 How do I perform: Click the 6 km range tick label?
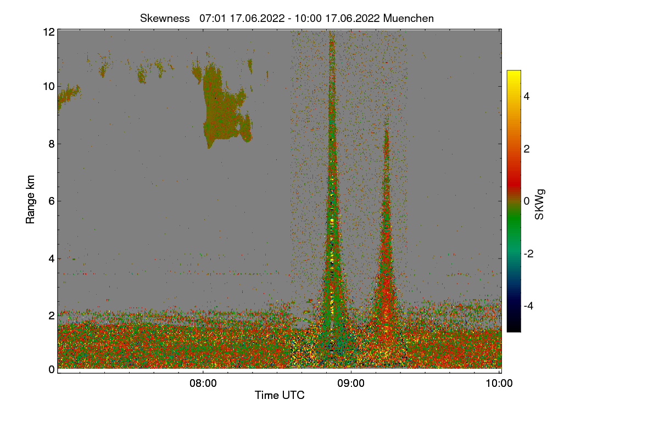52,201
